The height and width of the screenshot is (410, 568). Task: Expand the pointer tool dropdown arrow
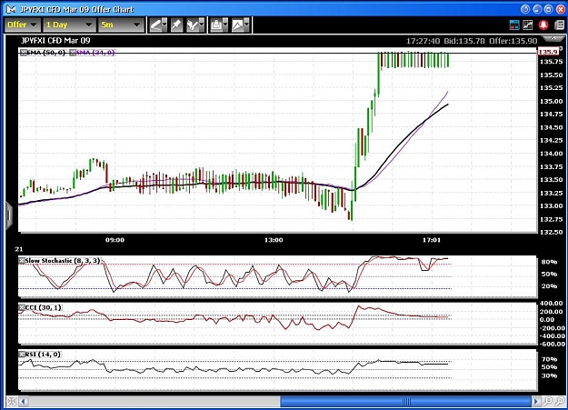click(202, 25)
